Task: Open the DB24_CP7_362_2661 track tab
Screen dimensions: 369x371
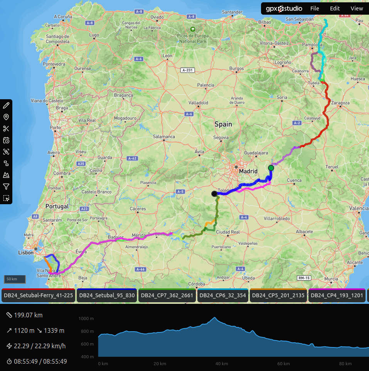Action: click(167, 295)
